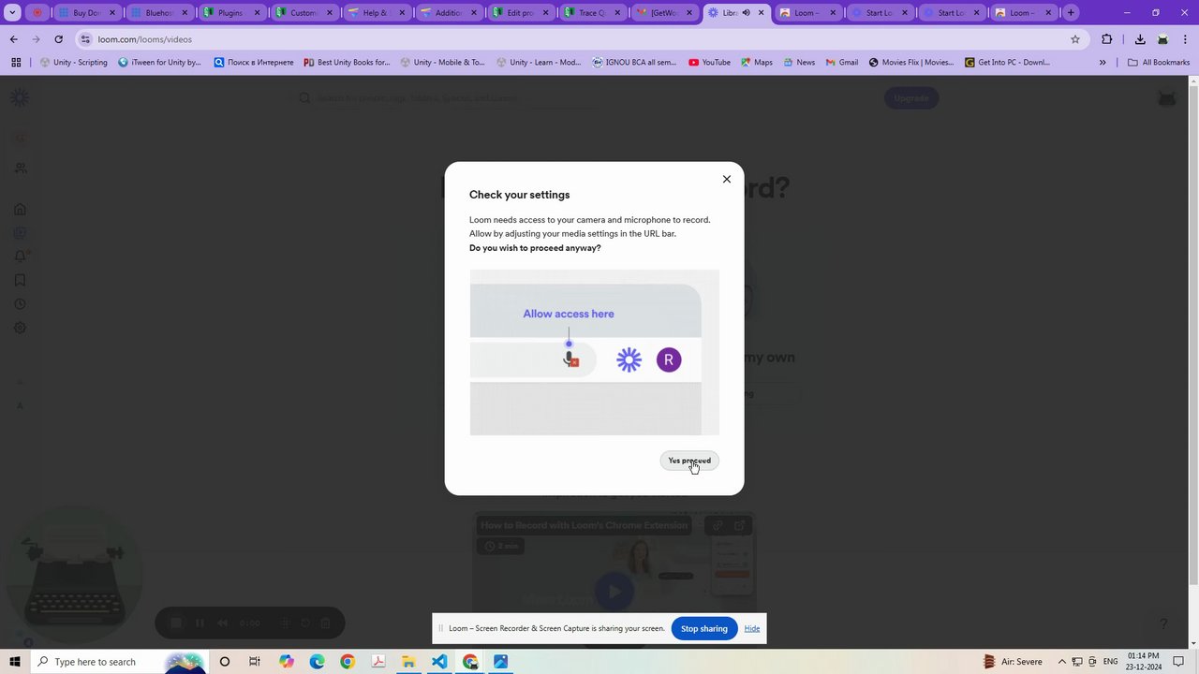Click the Hide link in the sharing bar
This screenshot has height=674, width=1199.
[752, 628]
